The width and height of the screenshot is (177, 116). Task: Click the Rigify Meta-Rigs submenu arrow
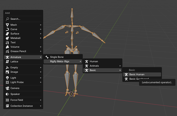pos(81,61)
